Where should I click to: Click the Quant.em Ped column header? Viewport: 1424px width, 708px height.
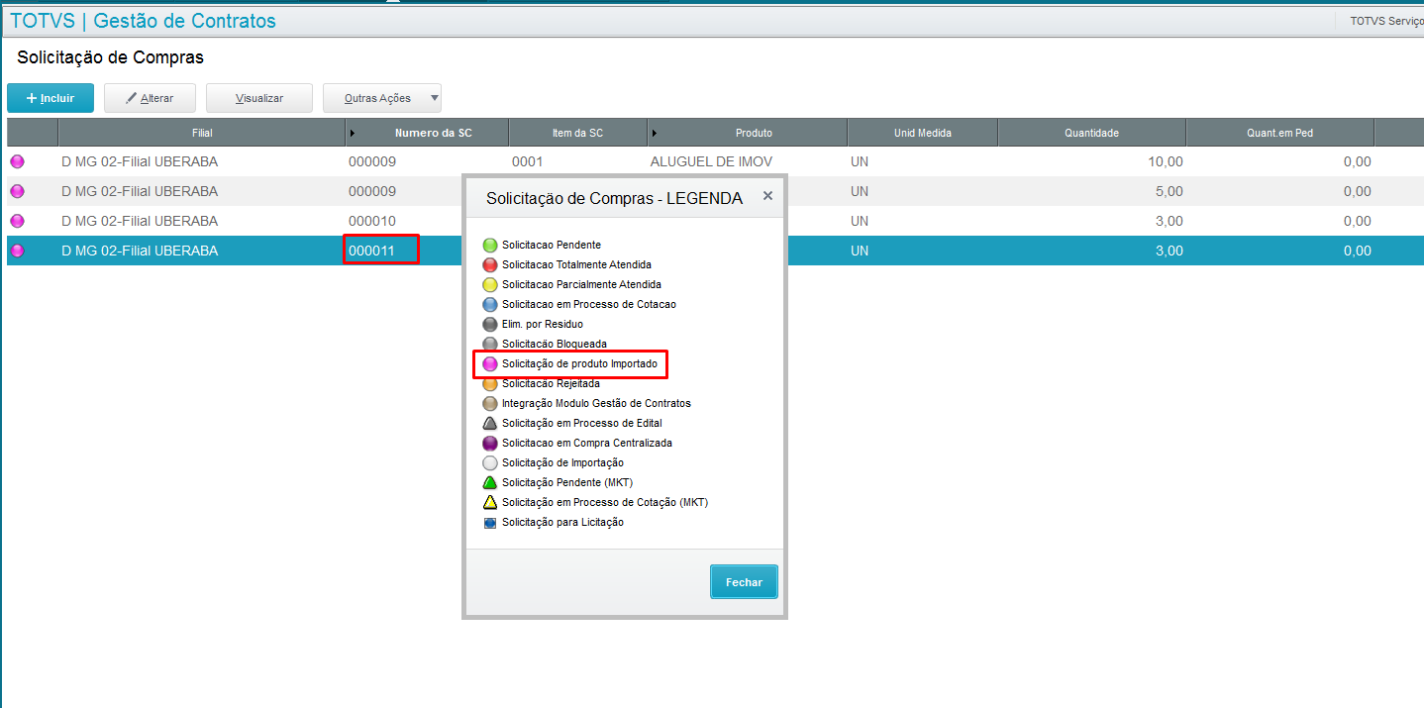point(1280,133)
